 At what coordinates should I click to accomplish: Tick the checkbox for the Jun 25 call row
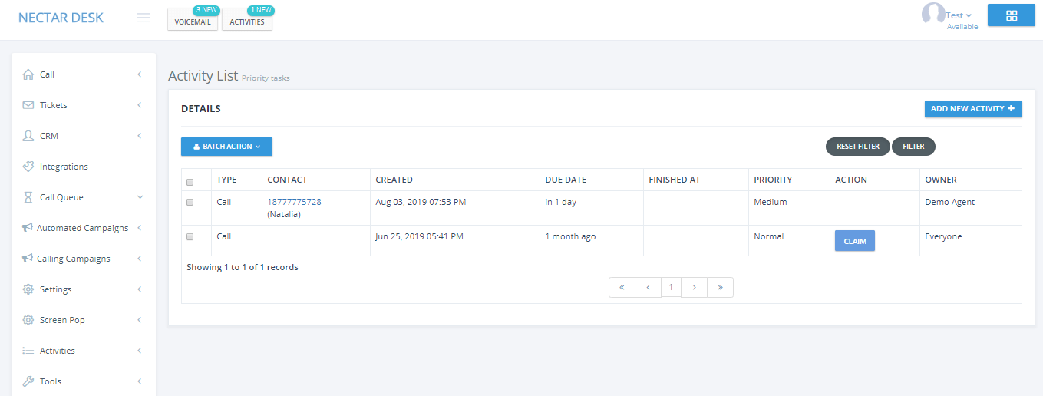[x=190, y=237]
